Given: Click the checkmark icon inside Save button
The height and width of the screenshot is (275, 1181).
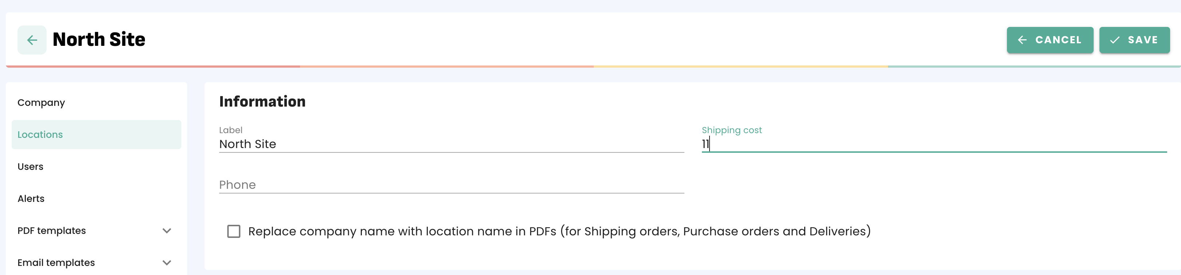Looking at the screenshot, I should [1114, 40].
